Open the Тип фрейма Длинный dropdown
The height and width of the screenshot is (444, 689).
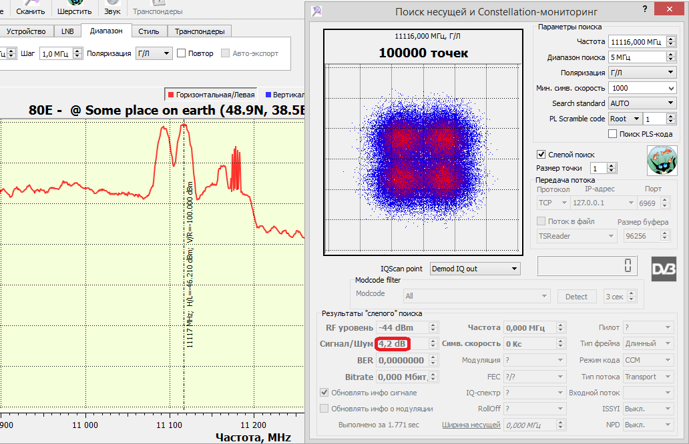tap(648, 343)
